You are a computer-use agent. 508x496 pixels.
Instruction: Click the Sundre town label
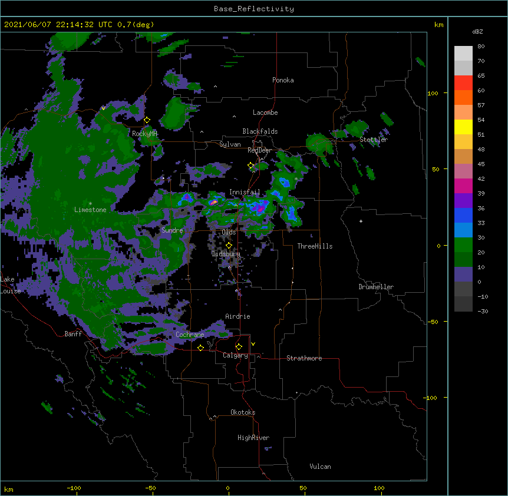(172, 230)
